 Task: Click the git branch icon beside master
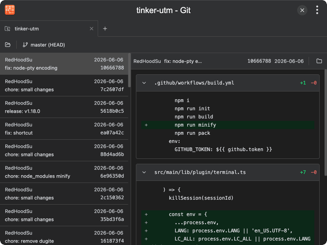coord(25,45)
